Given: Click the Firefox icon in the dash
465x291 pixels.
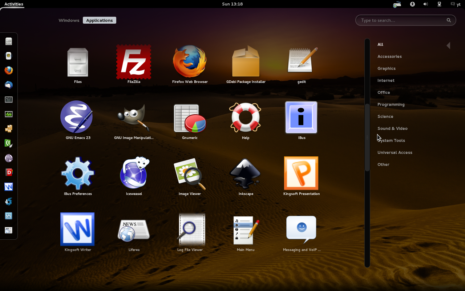Looking at the screenshot, I should (x=9, y=70).
